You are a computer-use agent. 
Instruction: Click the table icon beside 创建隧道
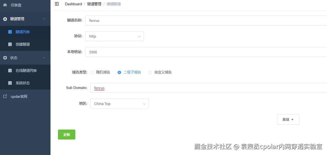[x=10, y=44]
